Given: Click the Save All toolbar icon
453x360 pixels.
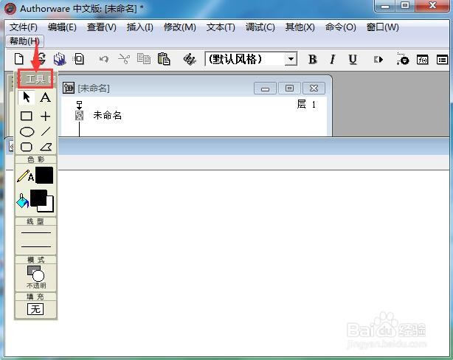Looking at the screenshot, I should [x=60, y=59].
